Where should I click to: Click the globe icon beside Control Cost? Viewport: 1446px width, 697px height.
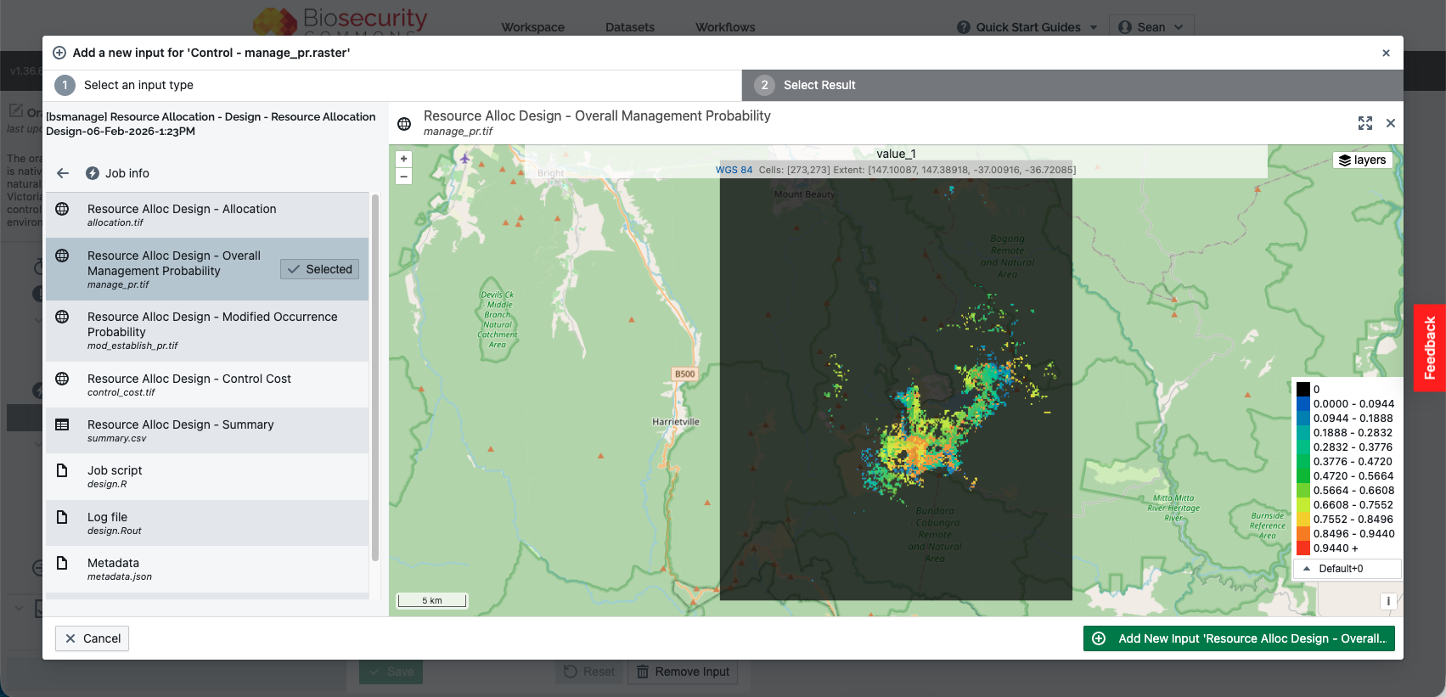(62, 379)
